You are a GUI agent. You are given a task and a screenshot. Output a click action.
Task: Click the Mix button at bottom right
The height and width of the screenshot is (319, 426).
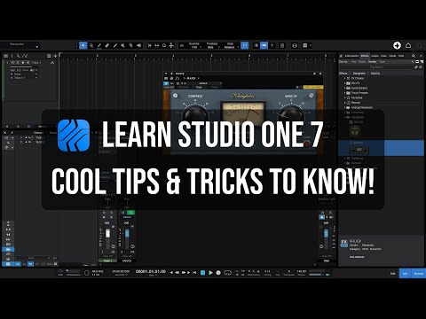point(405,274)
